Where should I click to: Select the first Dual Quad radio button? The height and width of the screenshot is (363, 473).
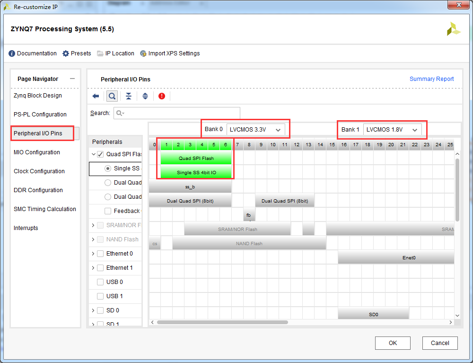tap(108, 183)
